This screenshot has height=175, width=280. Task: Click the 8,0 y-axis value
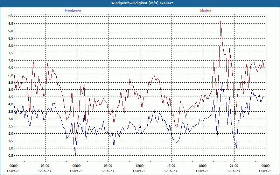click(x=11, y=45)
